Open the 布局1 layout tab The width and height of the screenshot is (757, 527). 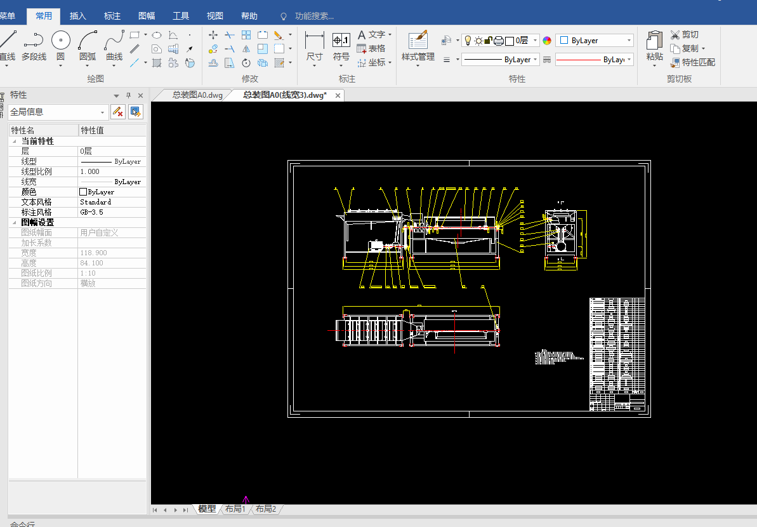coord(235,509)
